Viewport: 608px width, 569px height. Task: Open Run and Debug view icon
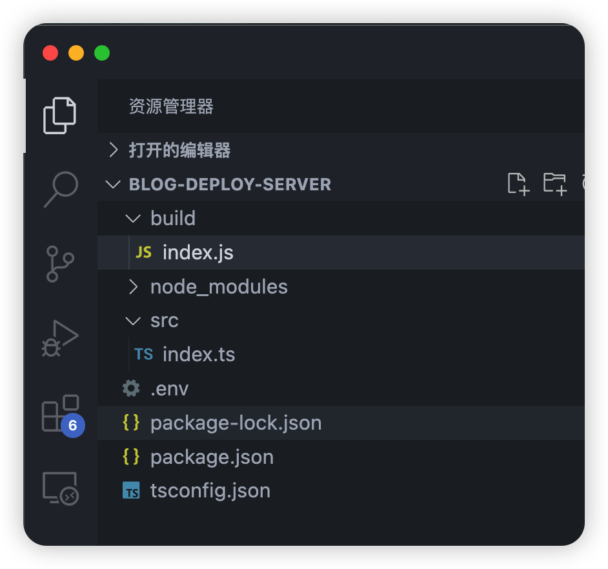pos(60,337)
